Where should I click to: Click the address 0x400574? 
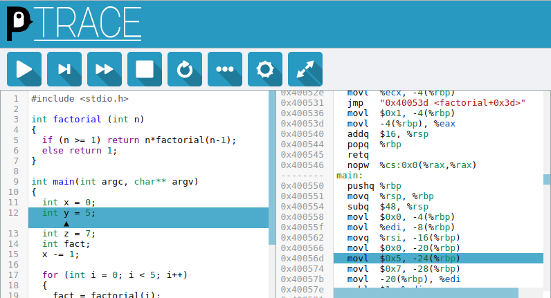coord(302,269)
